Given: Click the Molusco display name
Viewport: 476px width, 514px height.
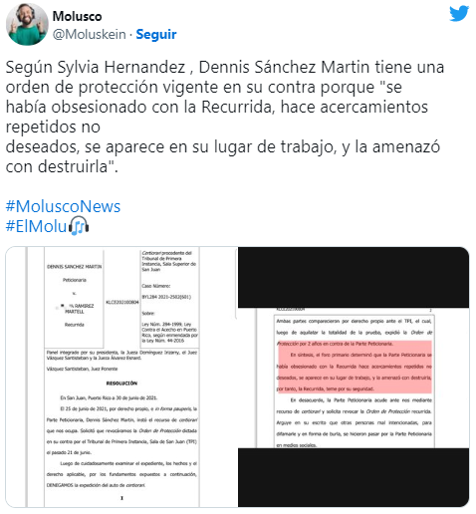Looking at the screenshot, I should coord(77,16).
